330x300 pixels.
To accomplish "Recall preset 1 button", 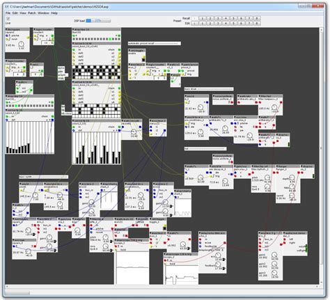I will pyautogui.click(x=203, y=18).
